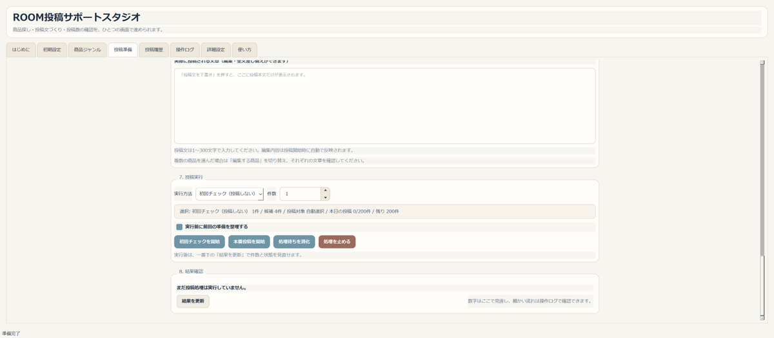Click the hint starting 複数の商品を選んだ場合は
The width and height of the screenshot is (774, 338).
(270, 160)
